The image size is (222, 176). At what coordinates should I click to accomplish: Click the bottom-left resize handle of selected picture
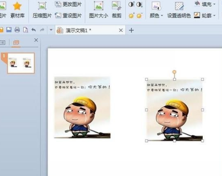[x=146, y=141]
